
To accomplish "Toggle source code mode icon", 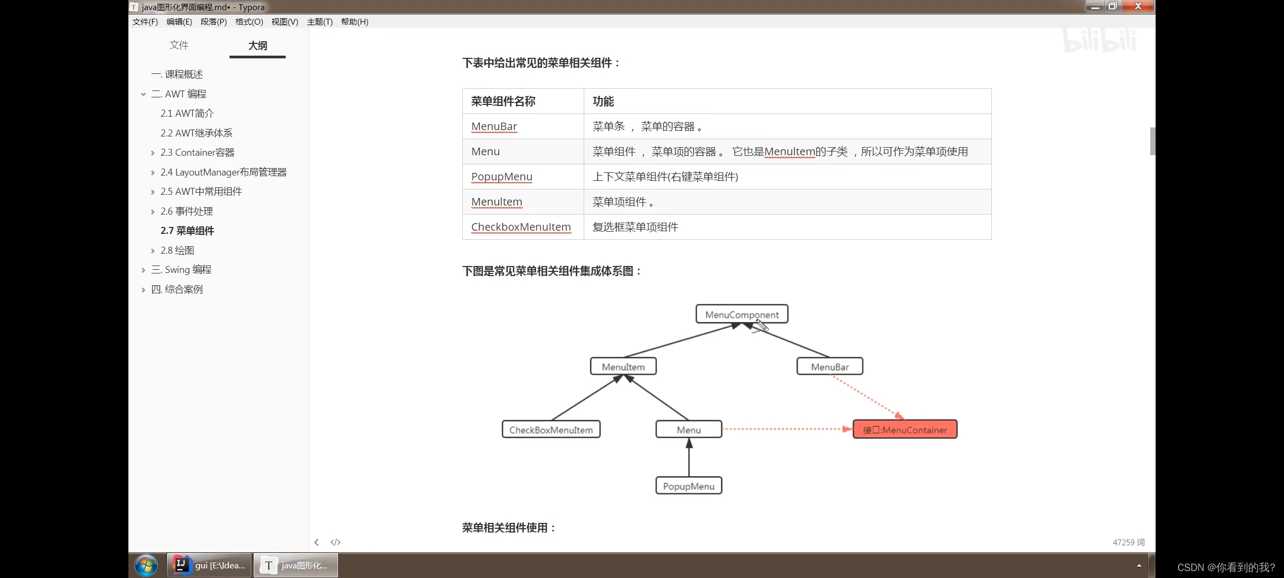I will click(335, 542).
